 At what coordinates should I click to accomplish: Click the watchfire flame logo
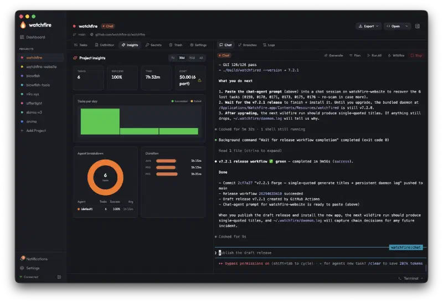pos(23,25)
